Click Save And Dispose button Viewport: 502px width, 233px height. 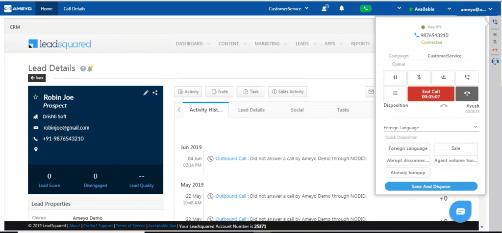(431, 186)
